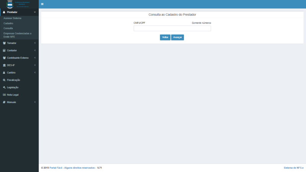Expand the Cartório sidebar menu
The width and height of the screenshot is (306, 172).
click(19, 73)
